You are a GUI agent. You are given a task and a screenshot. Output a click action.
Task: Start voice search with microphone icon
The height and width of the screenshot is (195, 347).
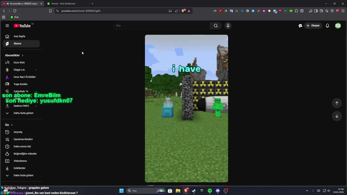[x=228, y=25]
